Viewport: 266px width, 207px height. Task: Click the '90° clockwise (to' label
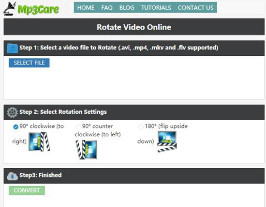click(x=42, y=126)
